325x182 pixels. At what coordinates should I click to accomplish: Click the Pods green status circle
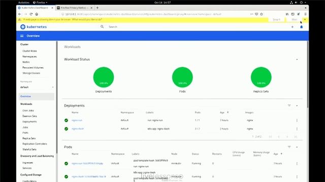pyautogui.click(x=182, y=77)
